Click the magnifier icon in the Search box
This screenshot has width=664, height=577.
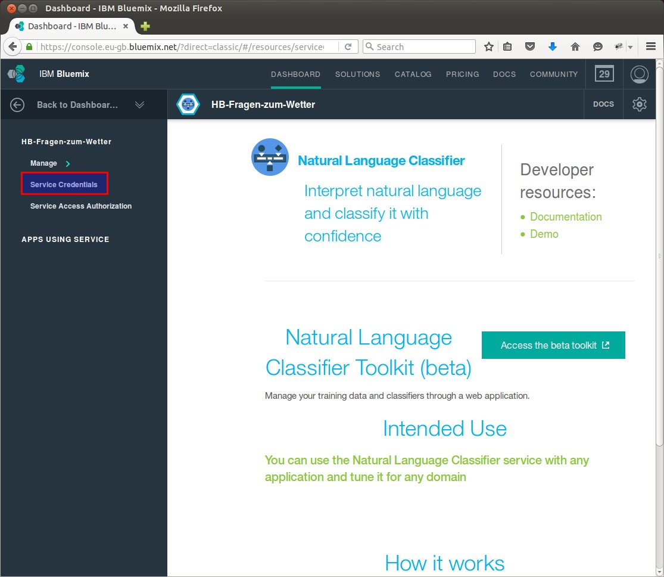click(x=369, y=46)
